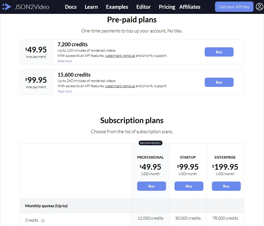The image size is (264, 226).
Task: Open the user account icon
Action: [x=260, y=7]
